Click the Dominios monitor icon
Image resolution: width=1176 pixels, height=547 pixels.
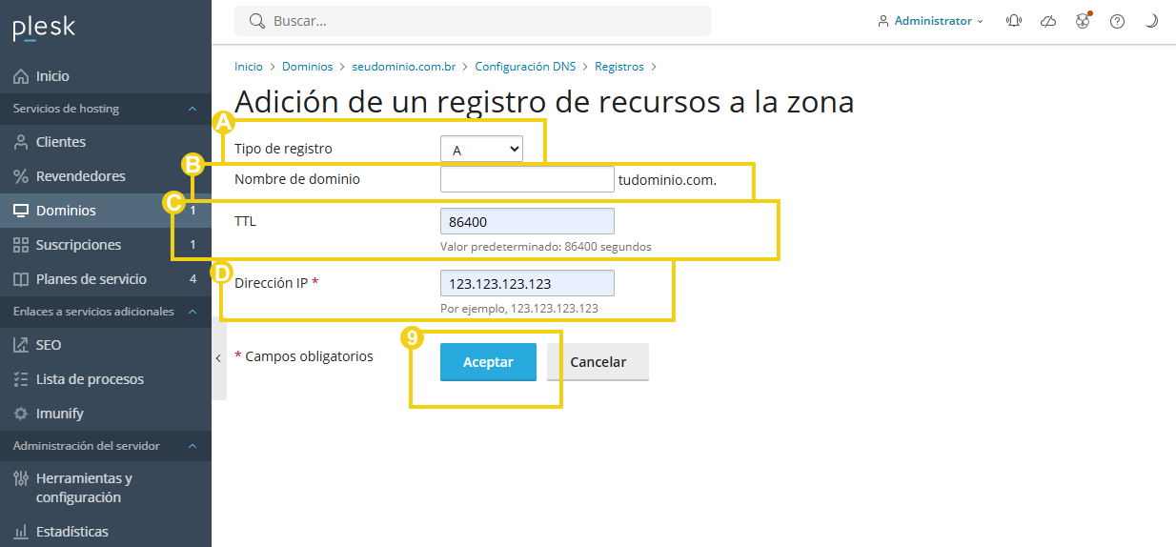point(21,211)
